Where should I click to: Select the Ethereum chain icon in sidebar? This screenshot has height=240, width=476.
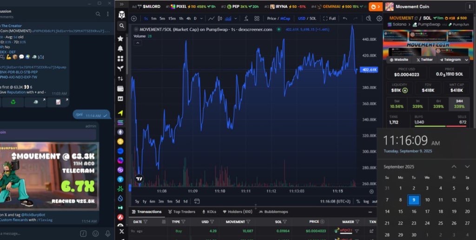[120, 132]
